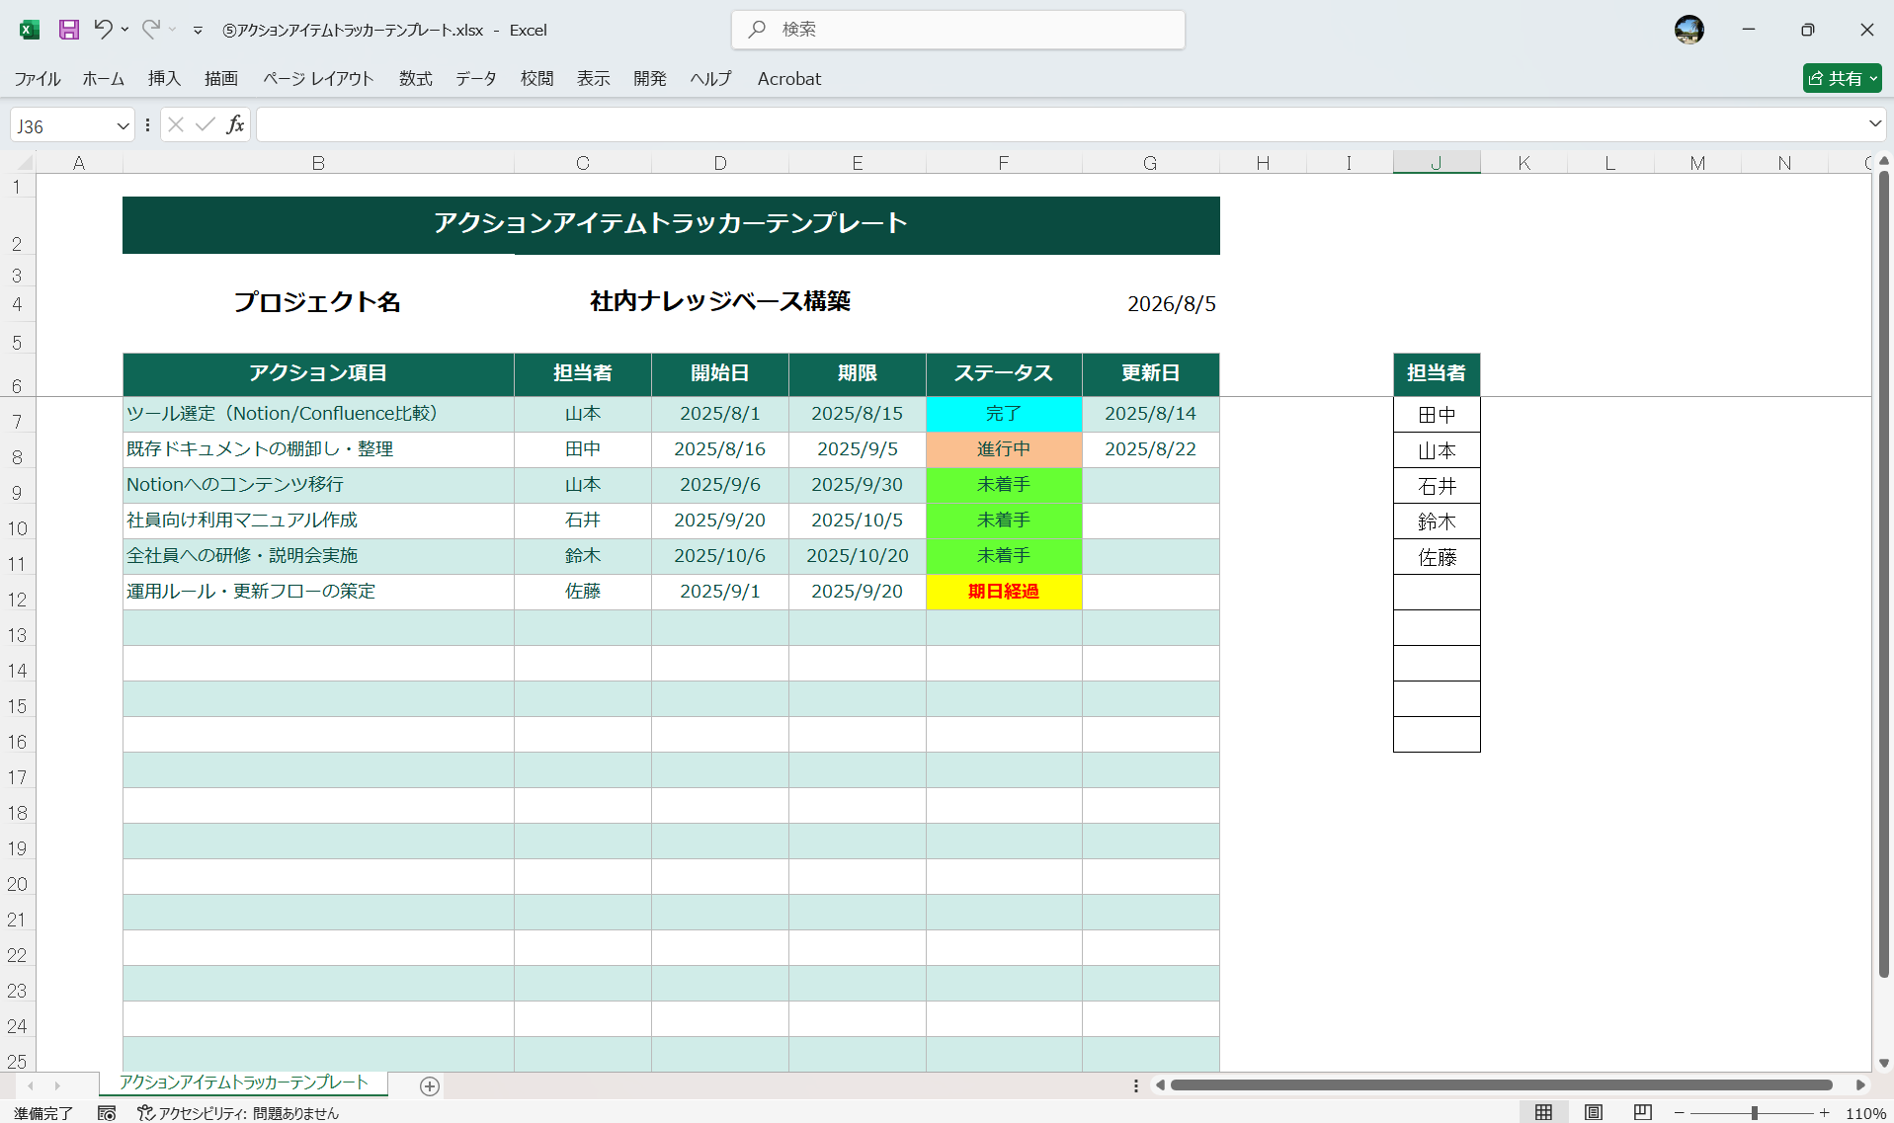
Task: Click the Redo arrow icon
Action: 150,29
